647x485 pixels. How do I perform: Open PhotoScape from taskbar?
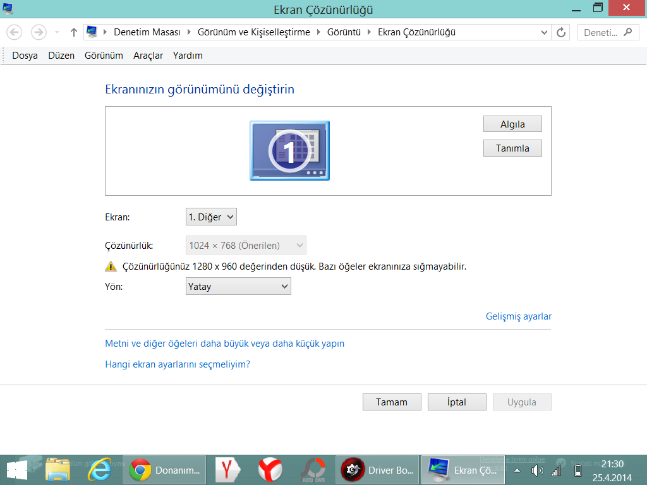pyautogui.click(x=313, y=470)
